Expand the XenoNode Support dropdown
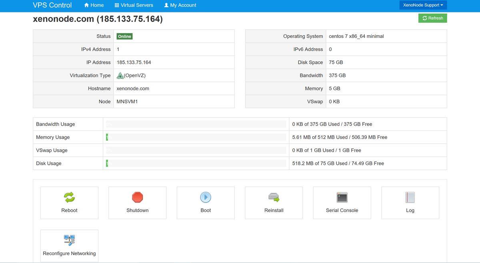The image size is (480, 263). [423, 5]
